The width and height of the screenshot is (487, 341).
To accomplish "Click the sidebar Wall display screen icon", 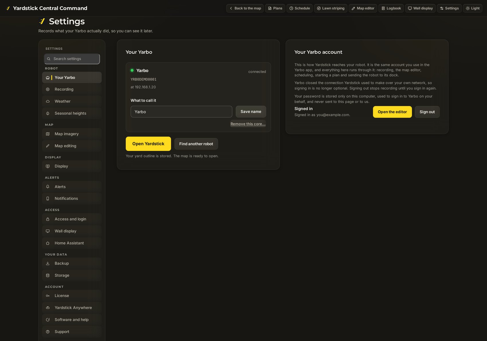I will 48,231.
